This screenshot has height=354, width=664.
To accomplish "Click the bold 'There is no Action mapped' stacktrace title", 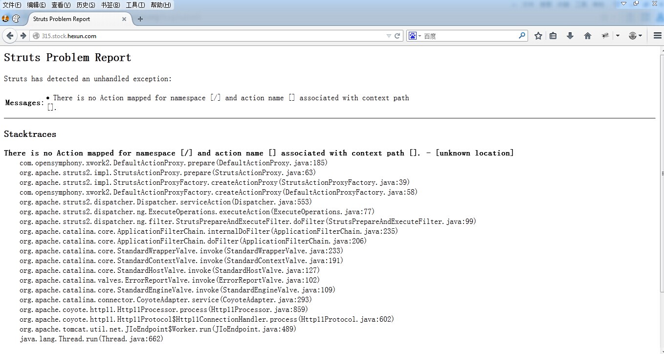I will (x=259, y=153).
